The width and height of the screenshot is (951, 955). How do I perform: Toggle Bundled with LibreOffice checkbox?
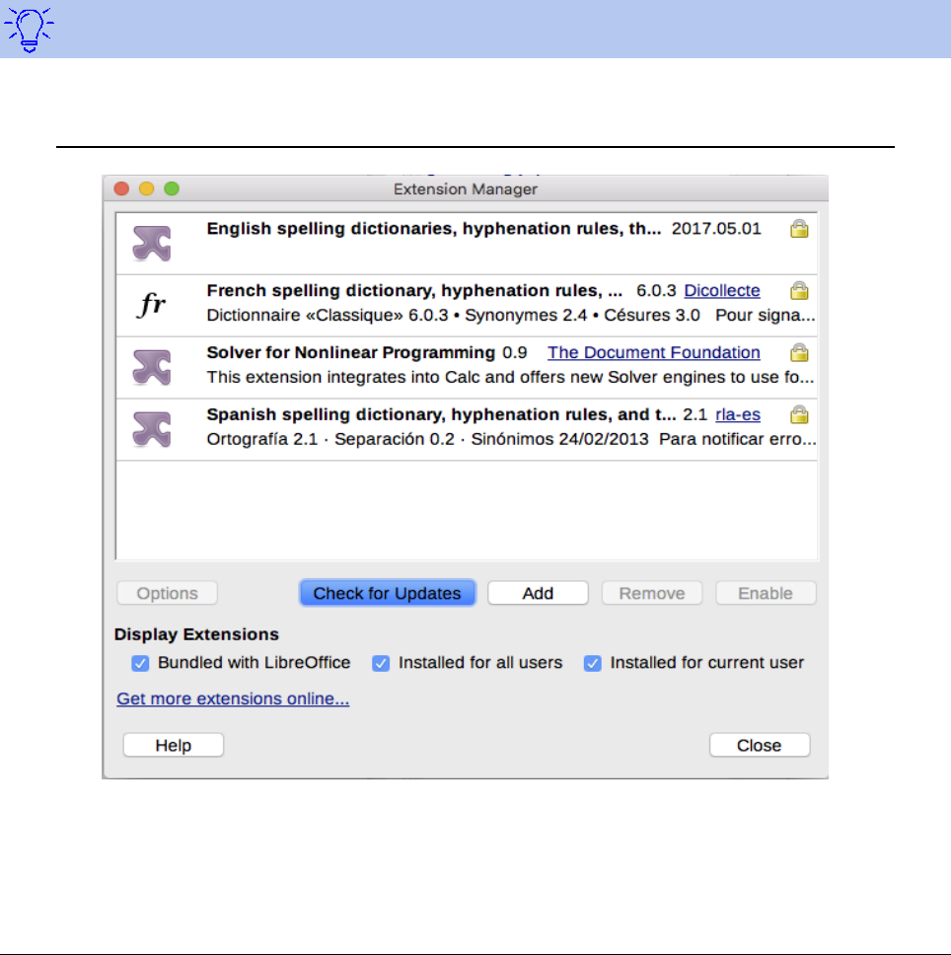point(140,663)
